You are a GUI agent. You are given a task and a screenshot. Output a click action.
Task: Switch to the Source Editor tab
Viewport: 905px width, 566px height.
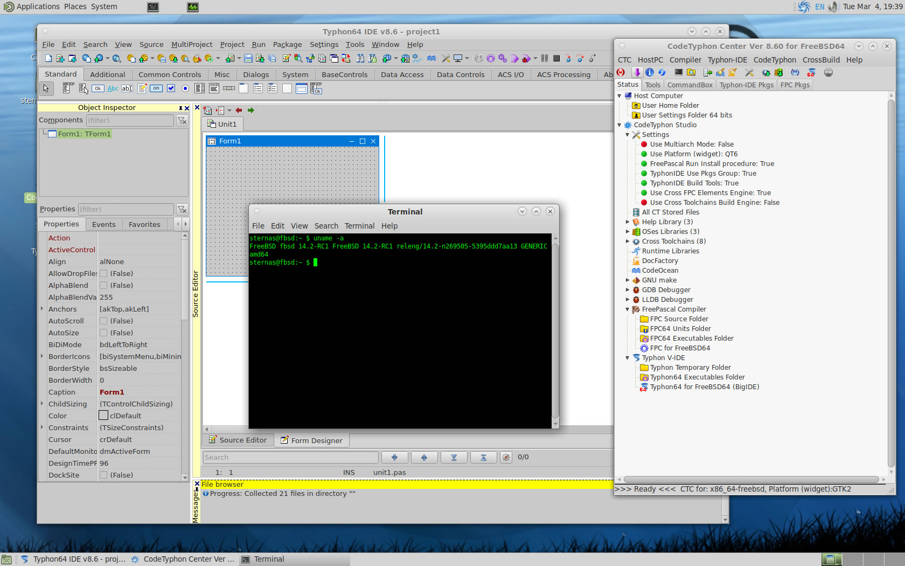[x=238, y=440]
